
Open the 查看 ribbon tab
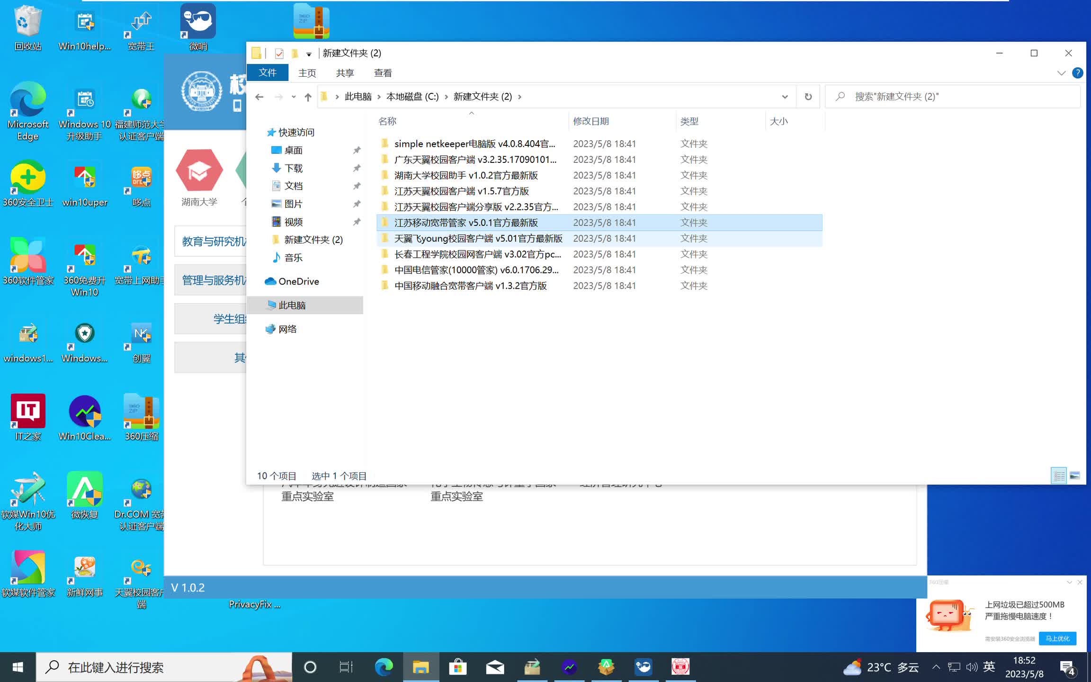point(383,72)
